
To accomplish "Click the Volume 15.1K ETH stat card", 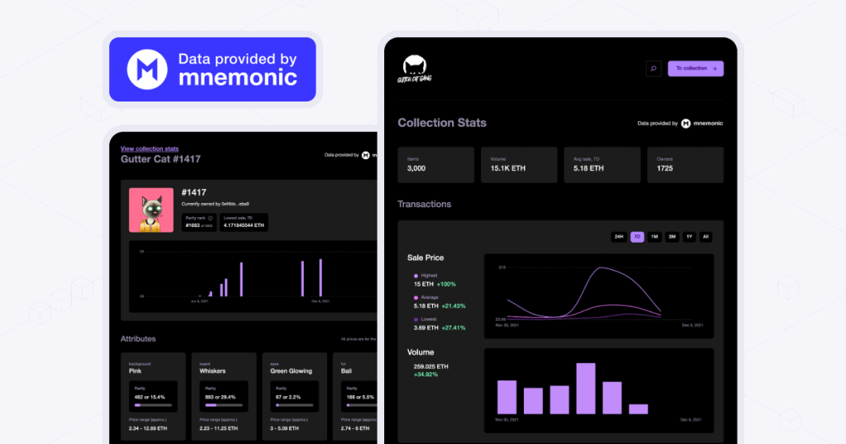I will [x=519, y=165].
